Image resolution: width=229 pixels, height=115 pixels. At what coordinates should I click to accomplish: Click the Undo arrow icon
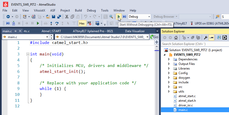pyautogui.click(x=86, y=17)
